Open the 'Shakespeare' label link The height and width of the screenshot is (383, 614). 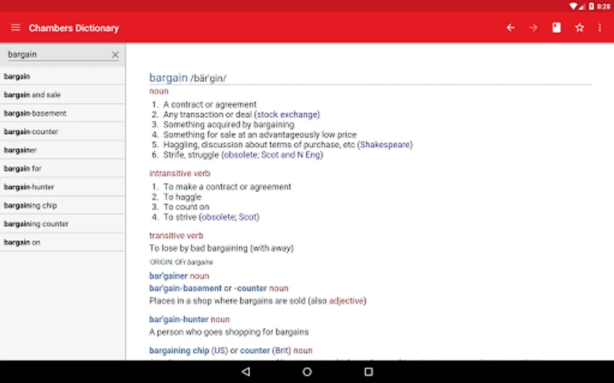point(385,145)
